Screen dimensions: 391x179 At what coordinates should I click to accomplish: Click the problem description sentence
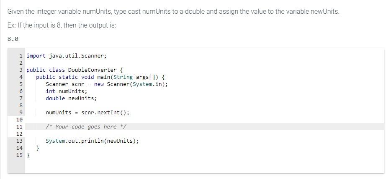173,12
